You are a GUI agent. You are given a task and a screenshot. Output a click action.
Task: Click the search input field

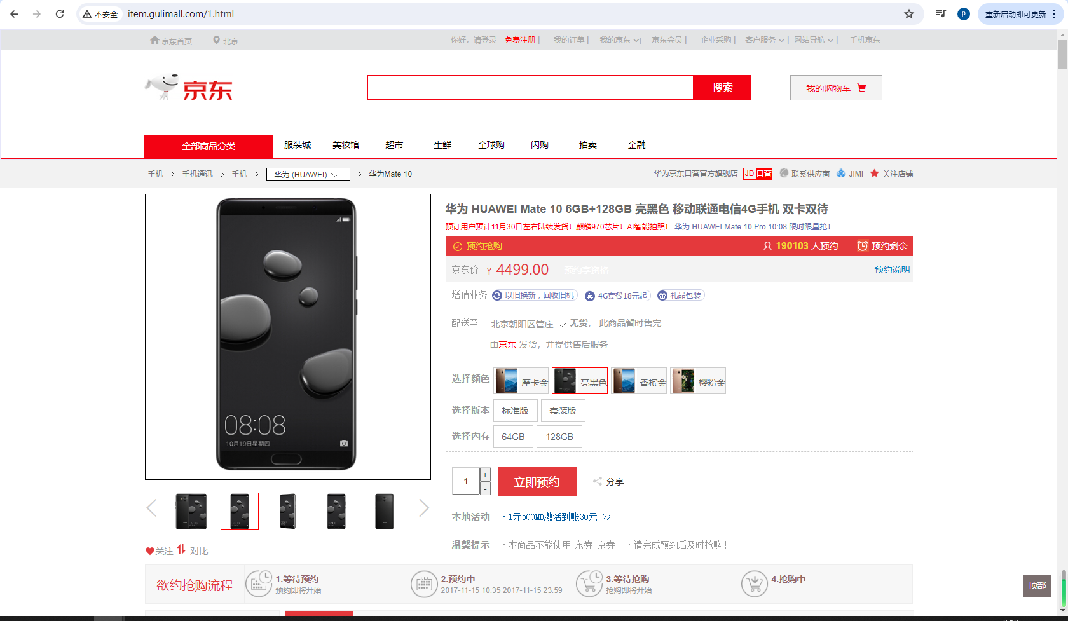pyautogui.click(x=530, y=88)
